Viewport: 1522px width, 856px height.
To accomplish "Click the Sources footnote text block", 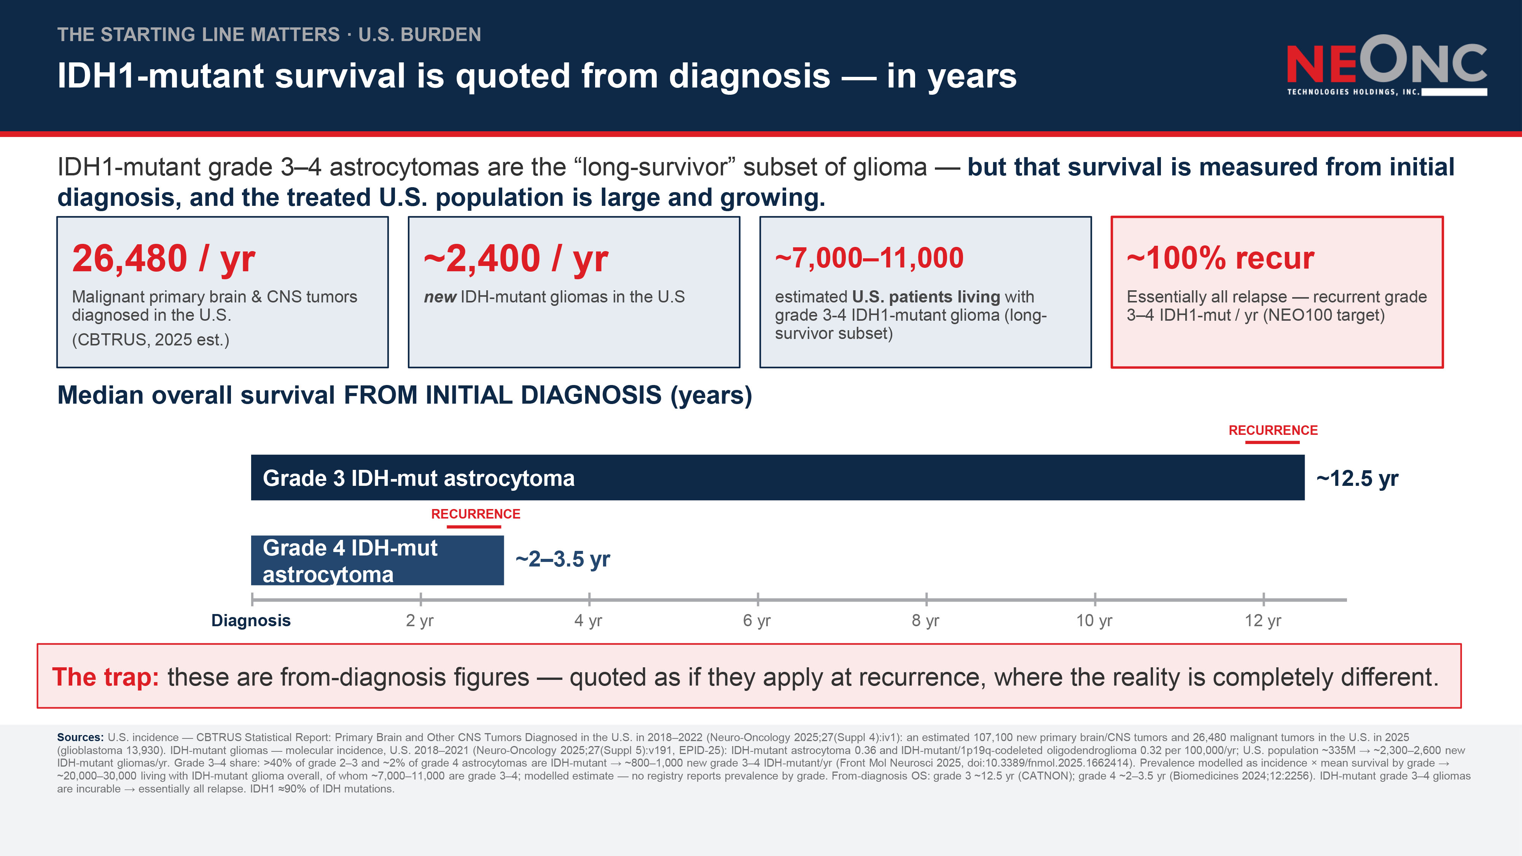I will 763,763.
